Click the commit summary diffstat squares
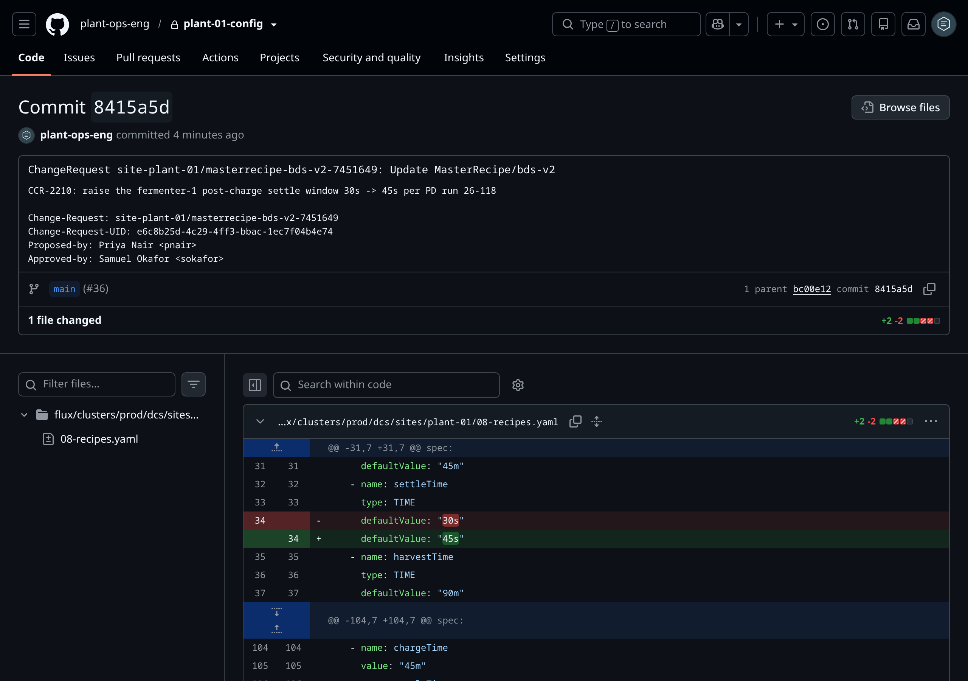This screenshot has height=681, width=968. (x=923, y=321)
